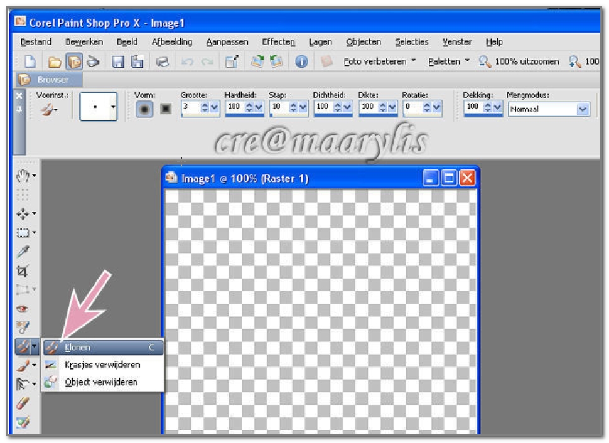Select the Move tool

click(23, 213)
